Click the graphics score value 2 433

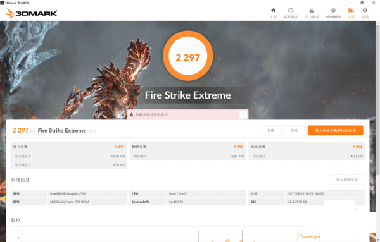coord(120,147)
